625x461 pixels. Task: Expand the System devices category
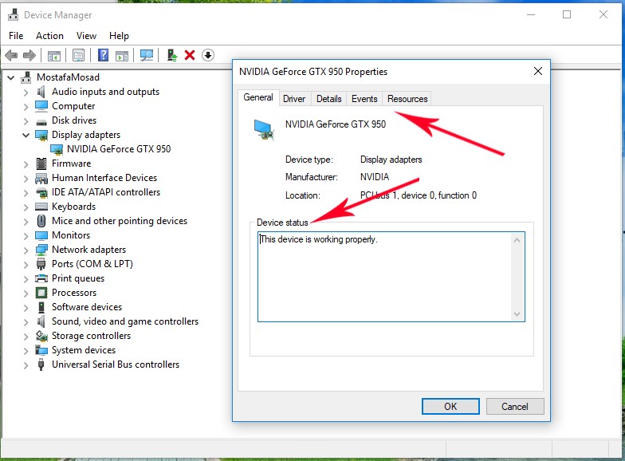coord(26,351)
